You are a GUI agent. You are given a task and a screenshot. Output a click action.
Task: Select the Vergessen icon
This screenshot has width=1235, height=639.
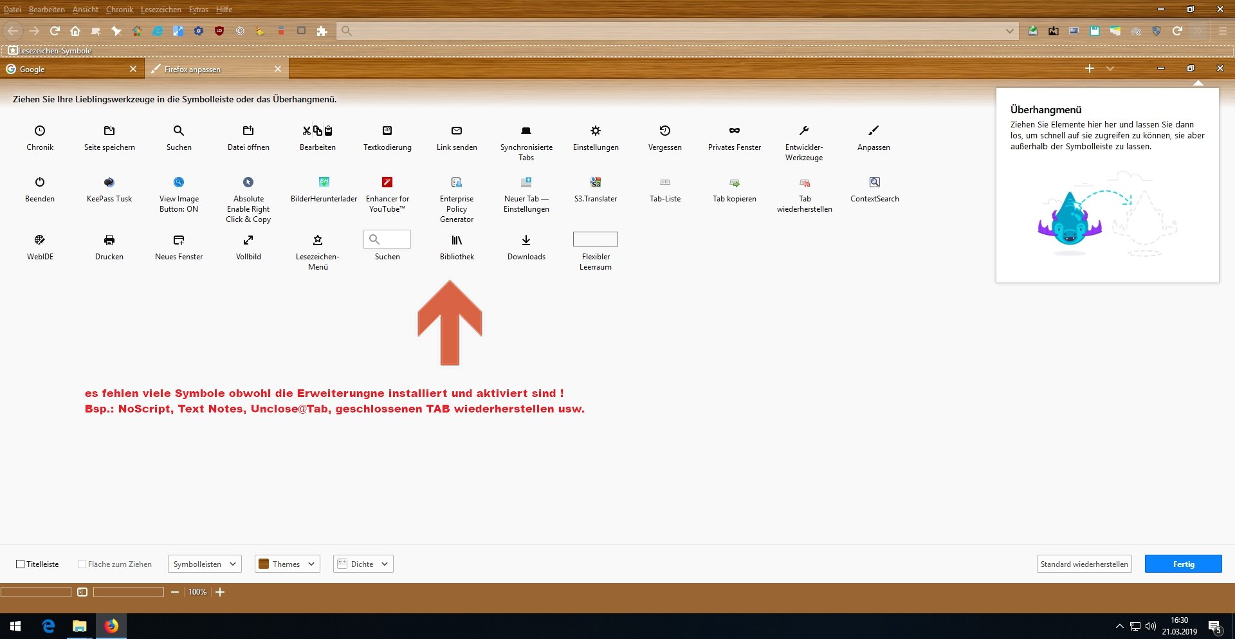pyautogui.click(x=665, y=131)
